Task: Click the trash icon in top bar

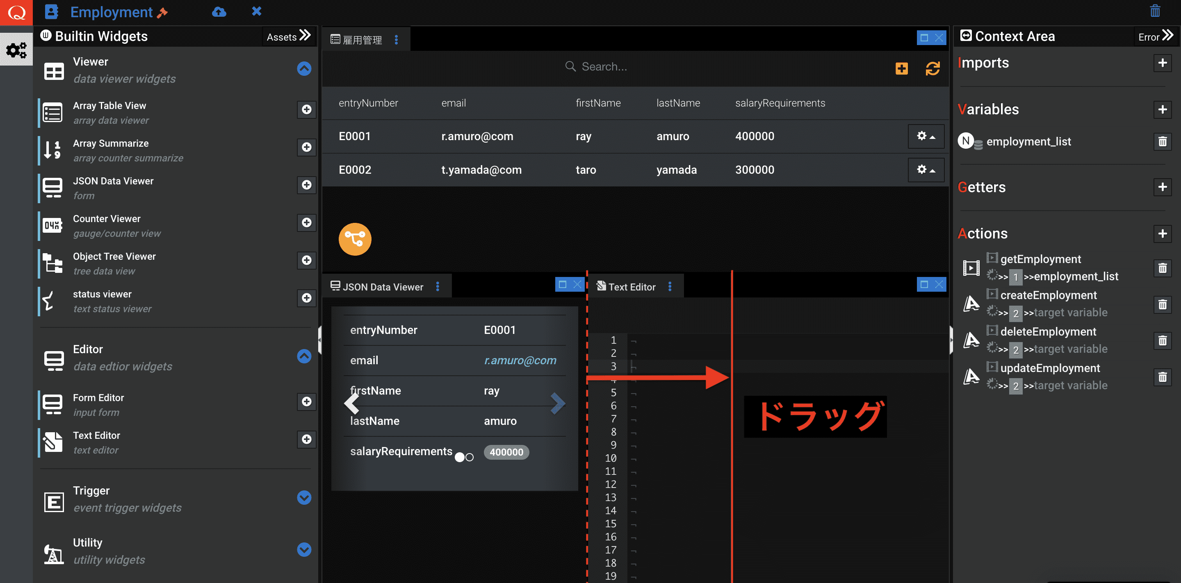Action: 1154,11
